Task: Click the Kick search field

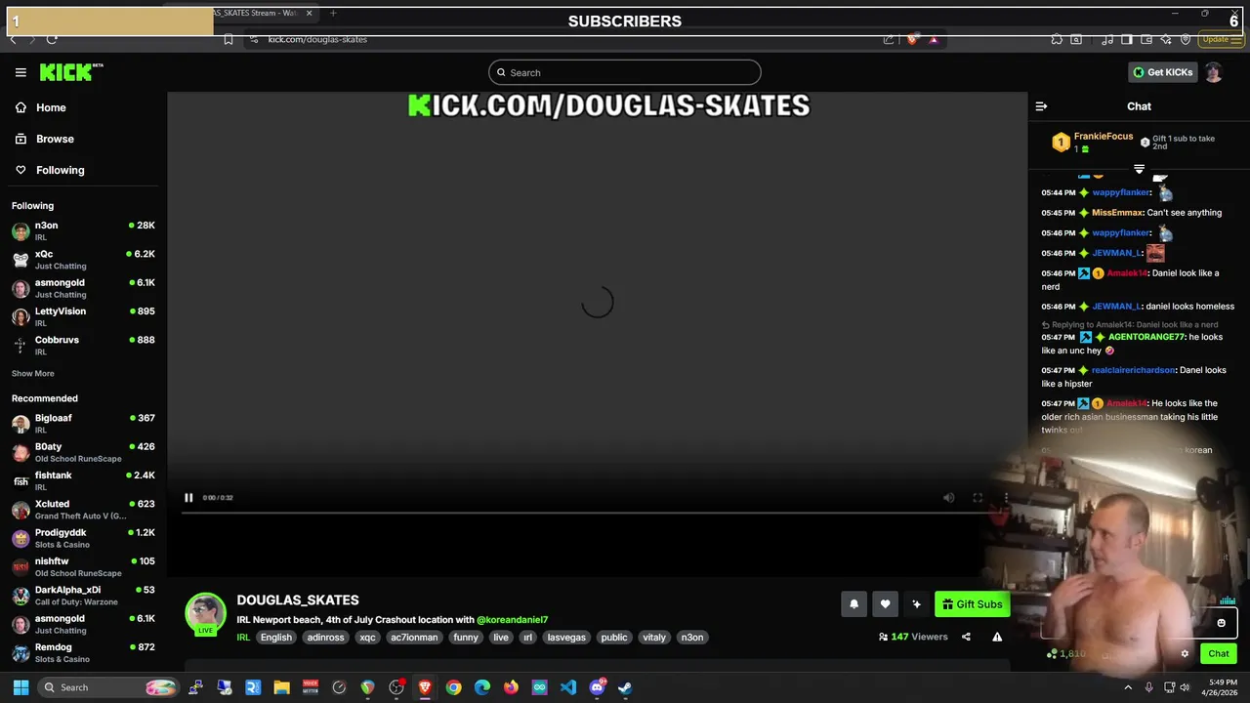Action: point(625,72)
